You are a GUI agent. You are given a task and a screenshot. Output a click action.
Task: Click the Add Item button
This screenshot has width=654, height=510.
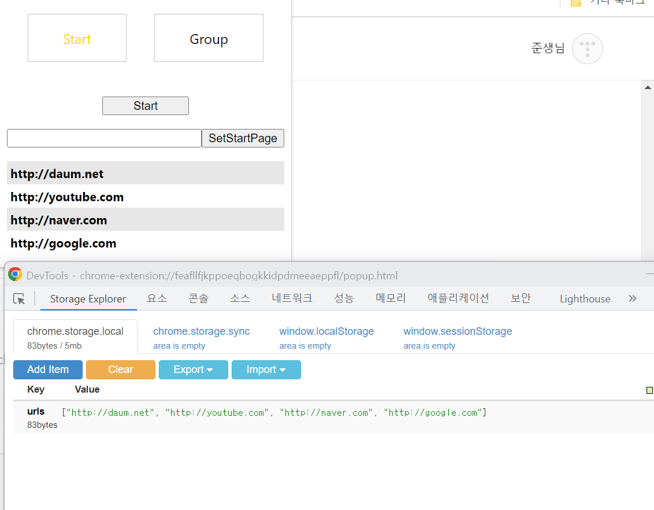pyautogui.click(x=47, y=369)
